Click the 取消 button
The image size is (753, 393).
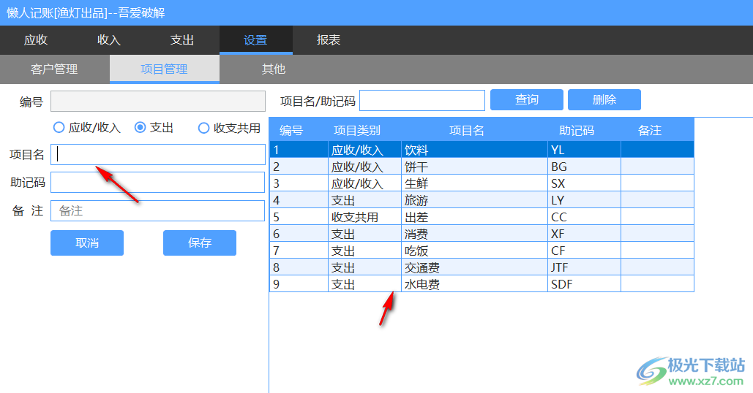tap(87, 243)
